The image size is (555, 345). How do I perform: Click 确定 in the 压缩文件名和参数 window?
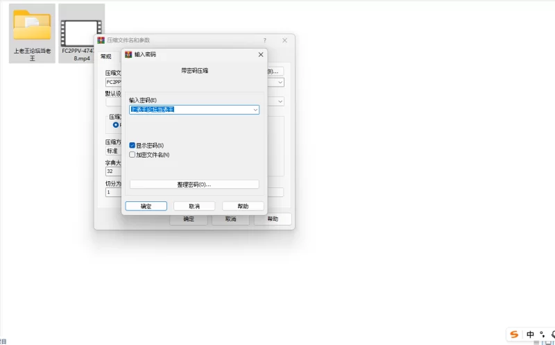pos(189,219)
